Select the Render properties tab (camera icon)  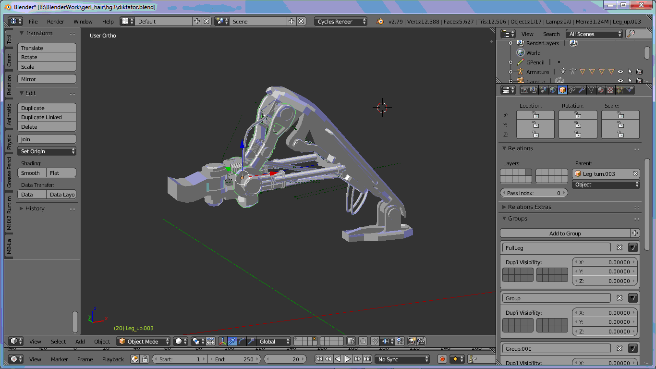(x=525, y=90)
